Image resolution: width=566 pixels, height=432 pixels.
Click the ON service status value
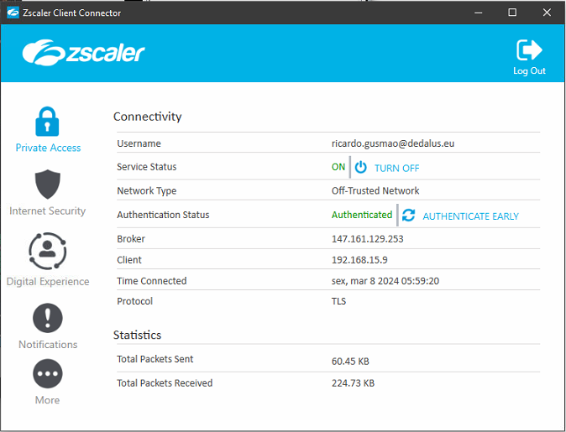coord(338,167)
